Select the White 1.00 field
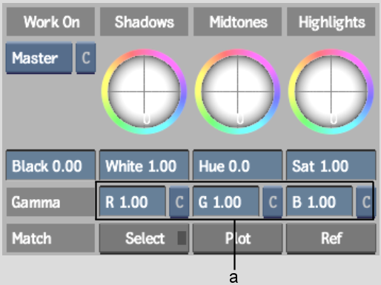Viewport: 381px width, 285px height. (144, 165)
